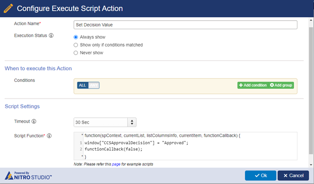Click the checkmark icon on Ok button
The image size is (314, 184).
pos(257,175)
